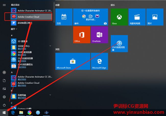Click the Start app list scrollbar
The height and width of the screenshot is (116, 166).
point(54,12)
